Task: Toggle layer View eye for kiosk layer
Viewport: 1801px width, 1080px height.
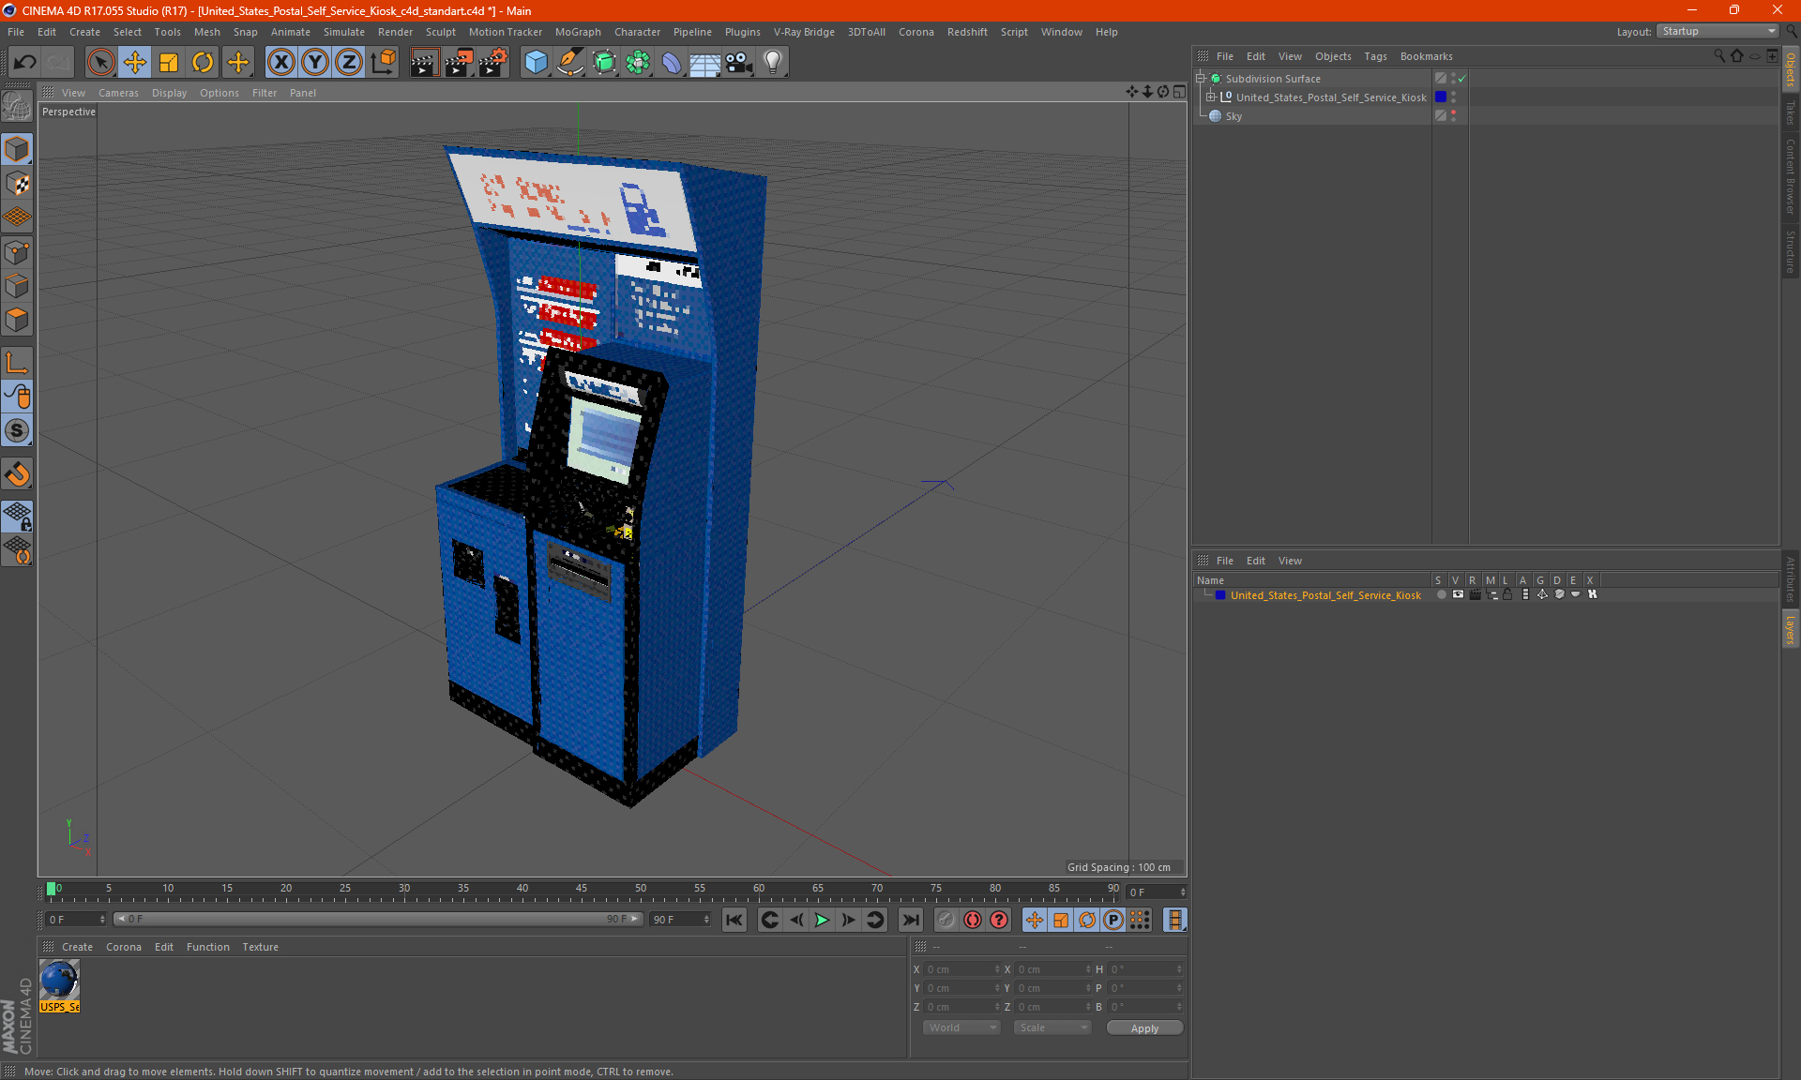Action: coord(1458,594)
